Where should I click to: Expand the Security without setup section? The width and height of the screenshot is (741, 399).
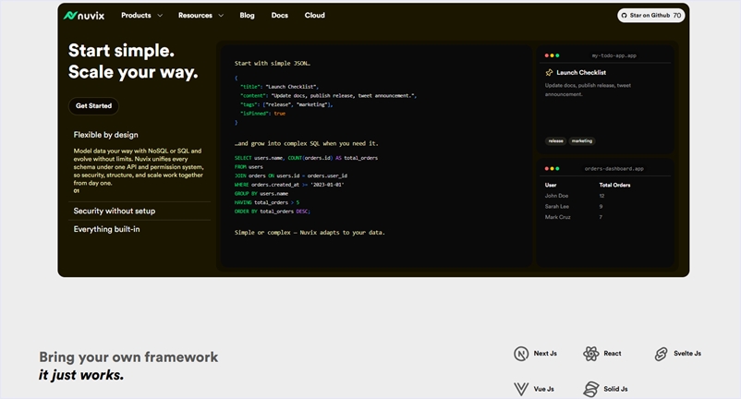click(x=115, y=211)
